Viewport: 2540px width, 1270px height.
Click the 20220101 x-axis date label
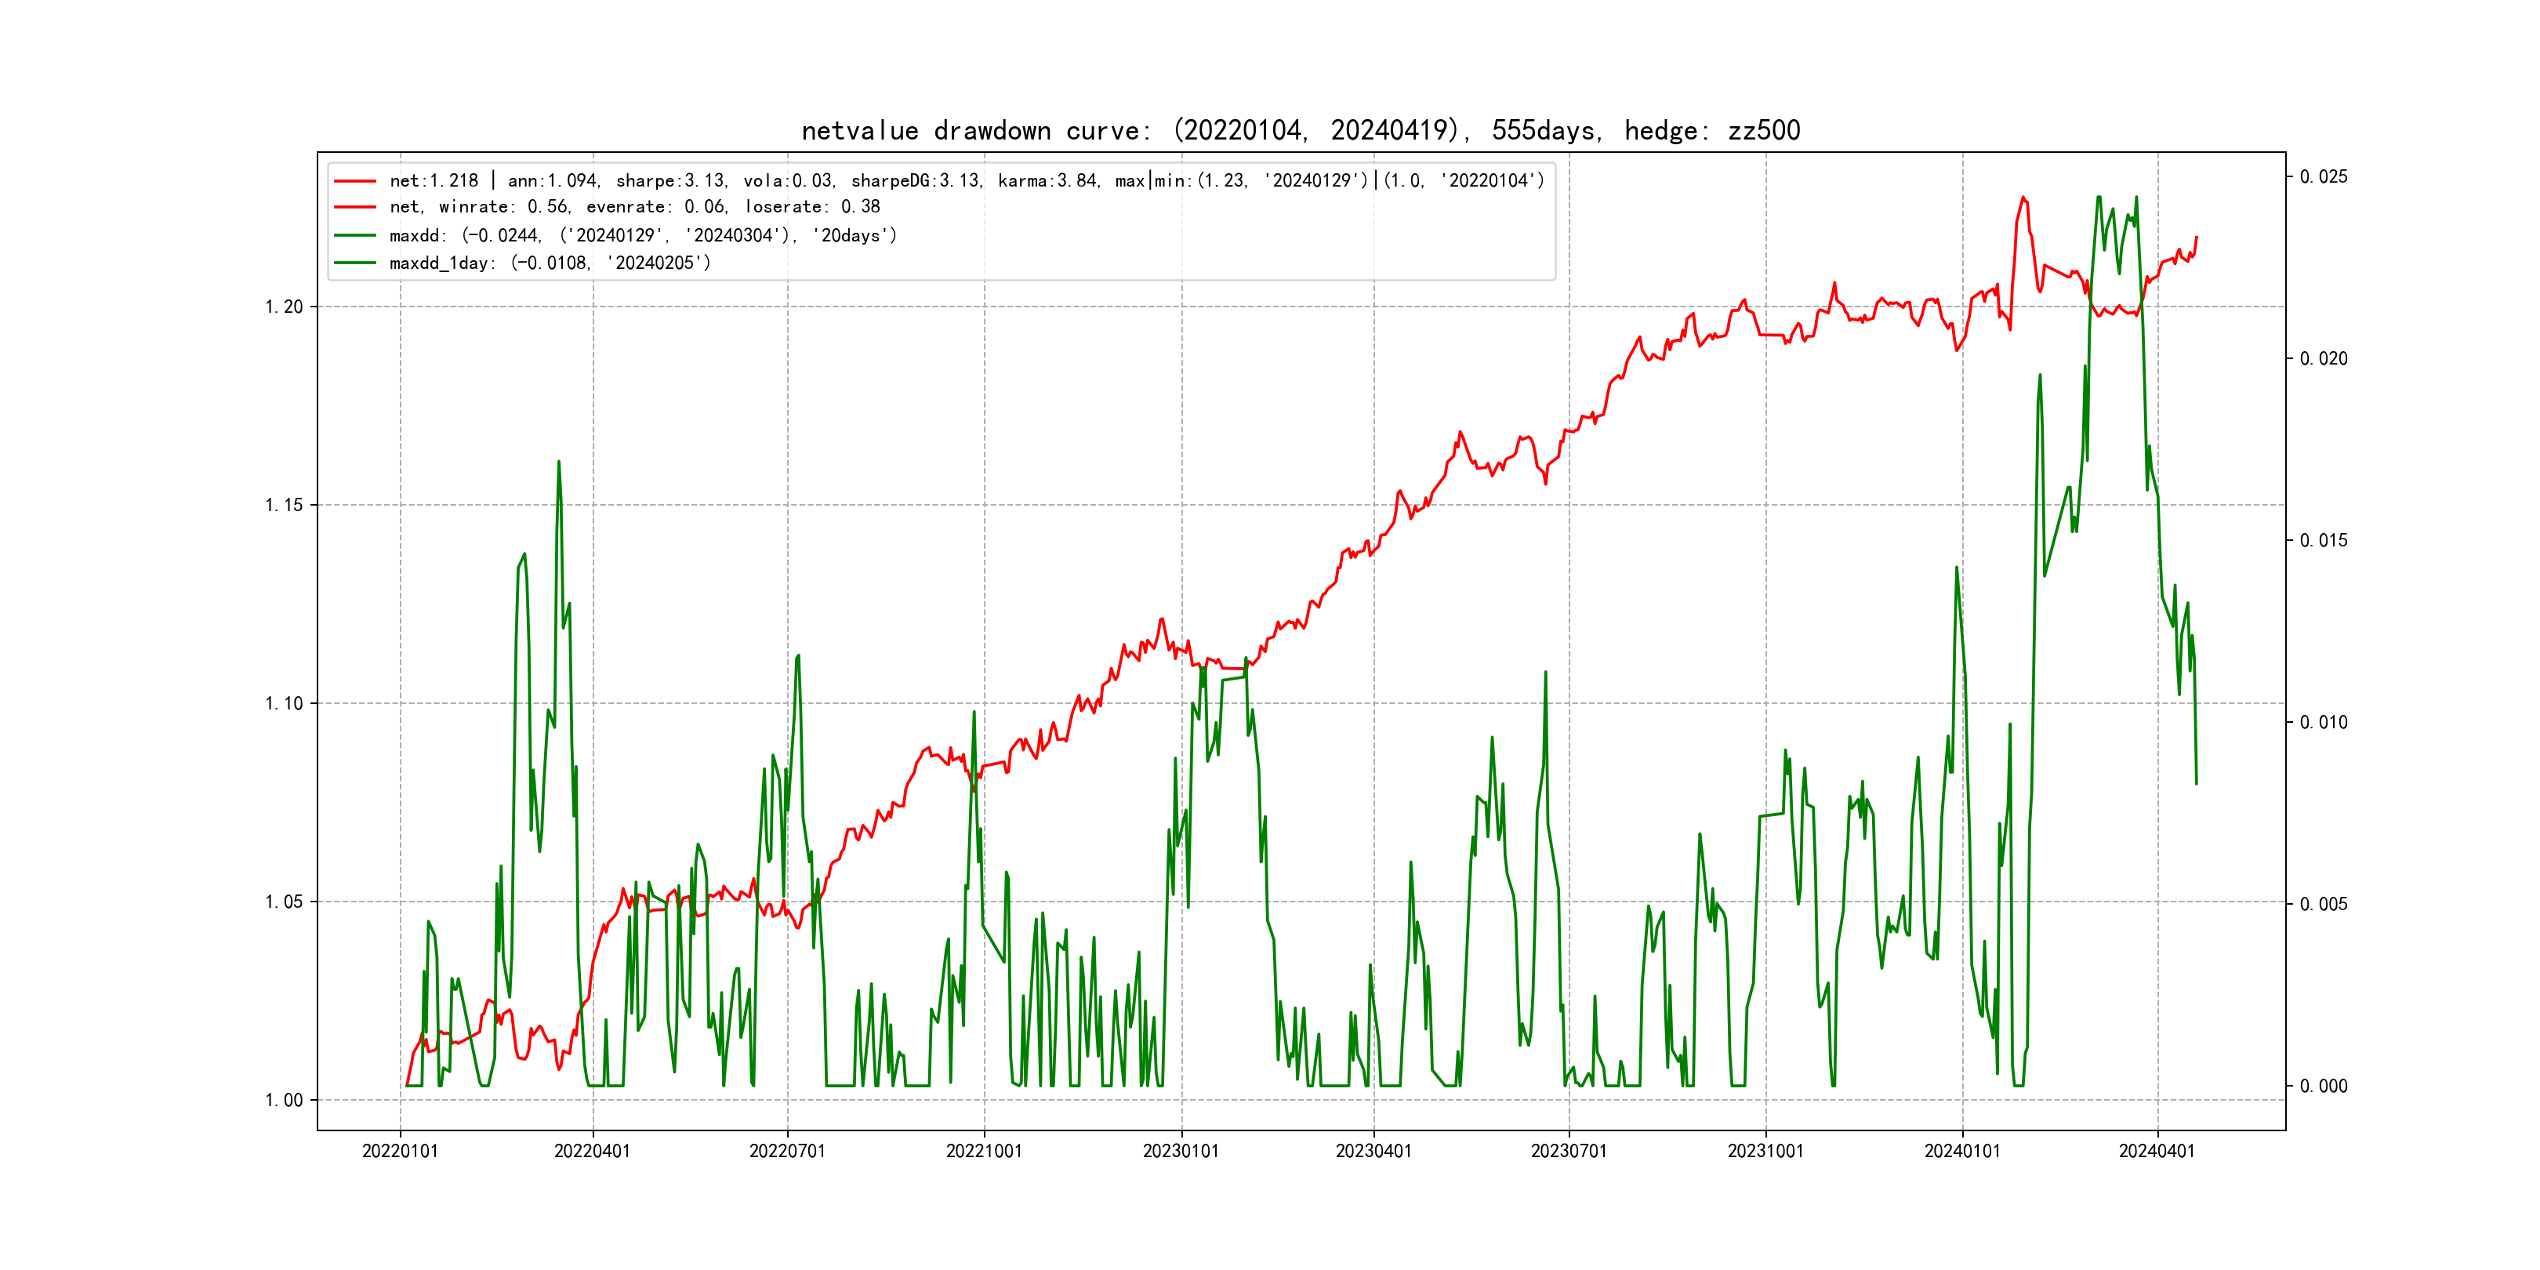pos(399,1151)
